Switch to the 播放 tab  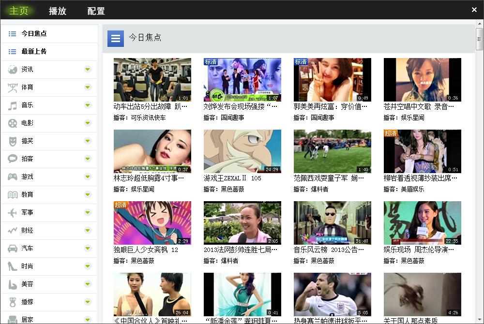tap(58, 10)
